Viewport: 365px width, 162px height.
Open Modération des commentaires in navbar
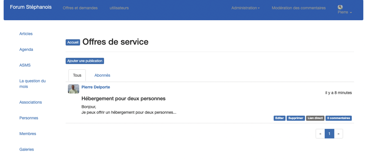298,8
